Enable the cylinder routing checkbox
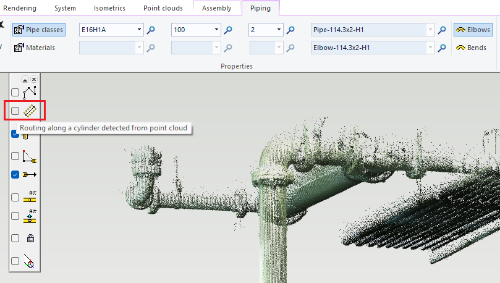The width and height of the screenshot is (500, 283). coord(15,111)
